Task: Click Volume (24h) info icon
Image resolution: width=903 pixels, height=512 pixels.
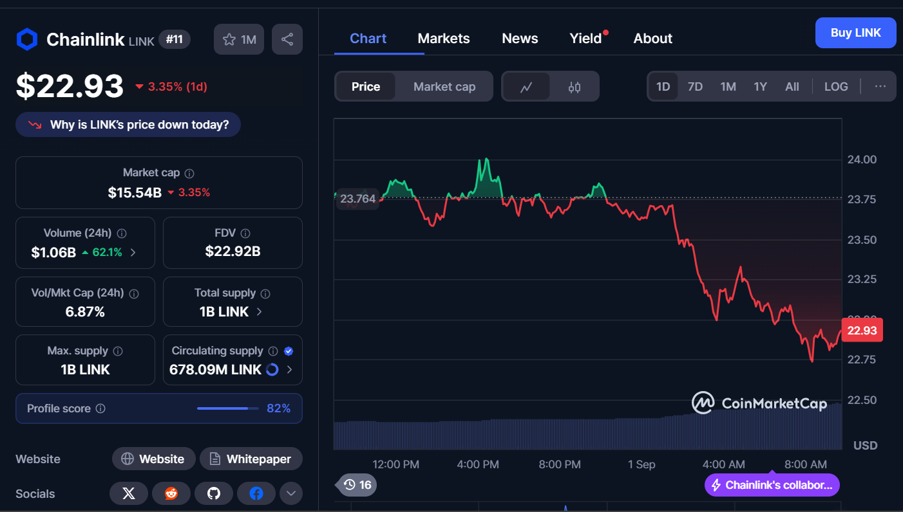Action: (121, 233)
